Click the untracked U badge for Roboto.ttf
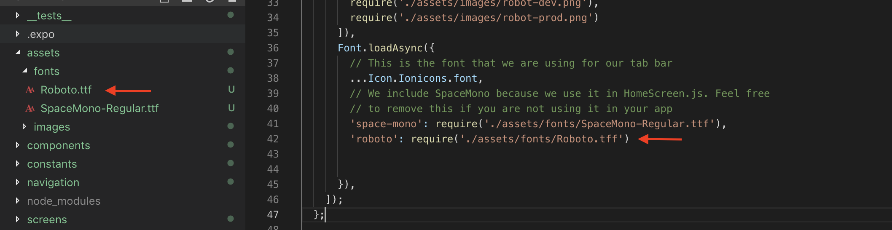The height and width of the screenshot is (230, 892). pos(231,89)
